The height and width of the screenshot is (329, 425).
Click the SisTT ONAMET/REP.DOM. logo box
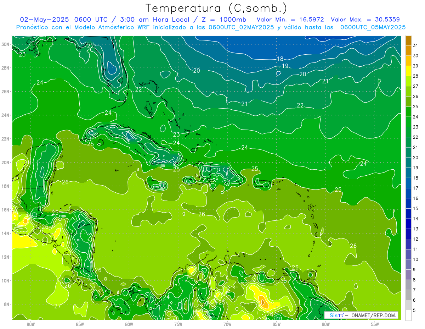[x=361, y=315]
